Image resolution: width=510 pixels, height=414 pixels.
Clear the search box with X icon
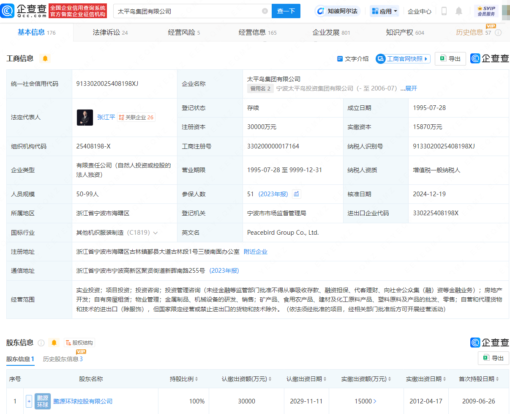265,11
